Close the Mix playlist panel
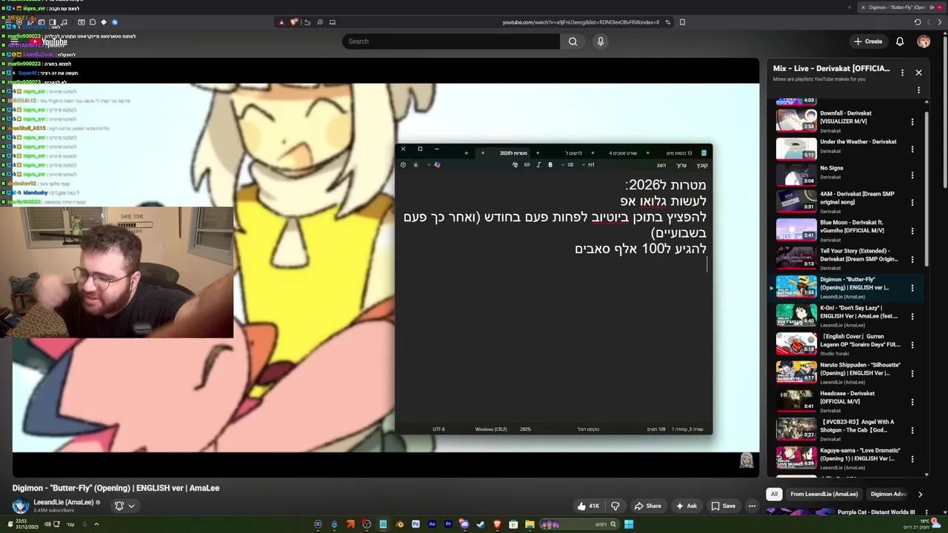The height and width of the screenshot is (533, 948). coord(918,73)
